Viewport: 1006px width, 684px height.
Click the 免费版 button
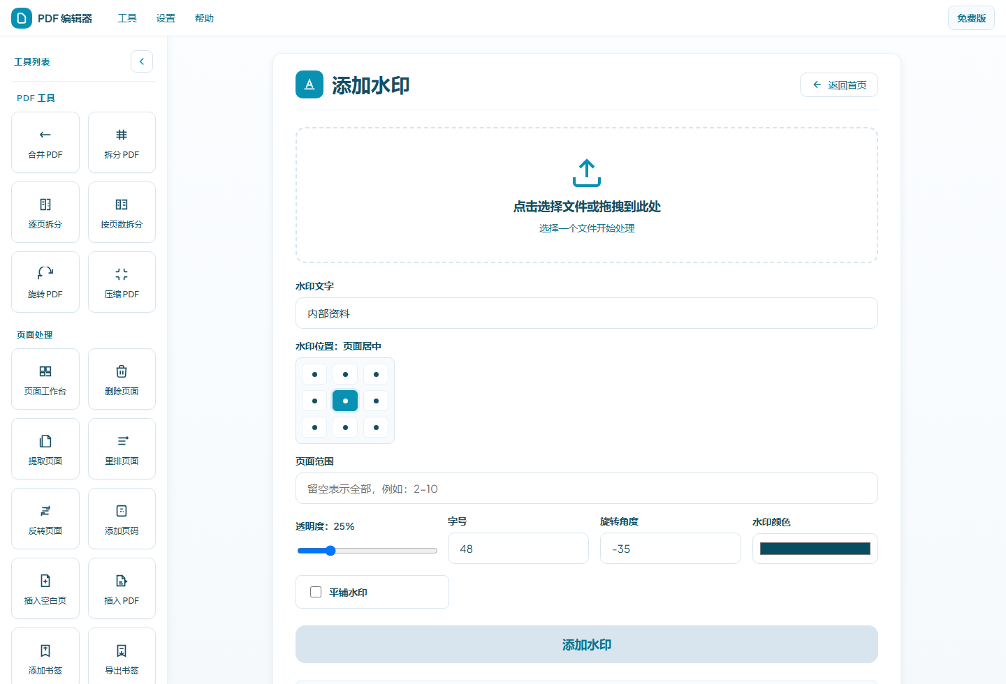tap(971, 18)
